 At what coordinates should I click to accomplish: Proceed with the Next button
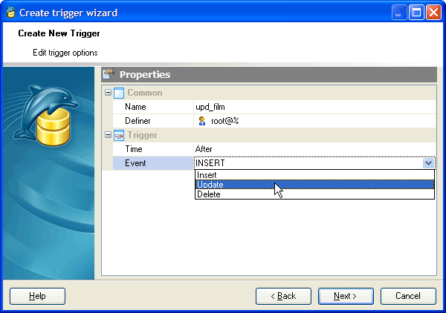[x=346, y=296]
